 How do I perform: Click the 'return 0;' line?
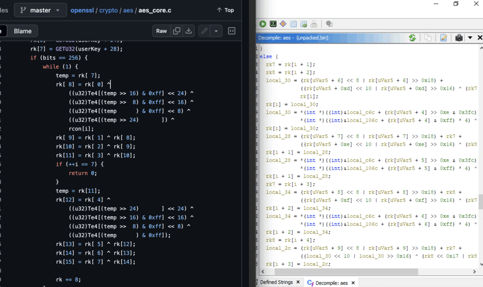coord(83,173)
